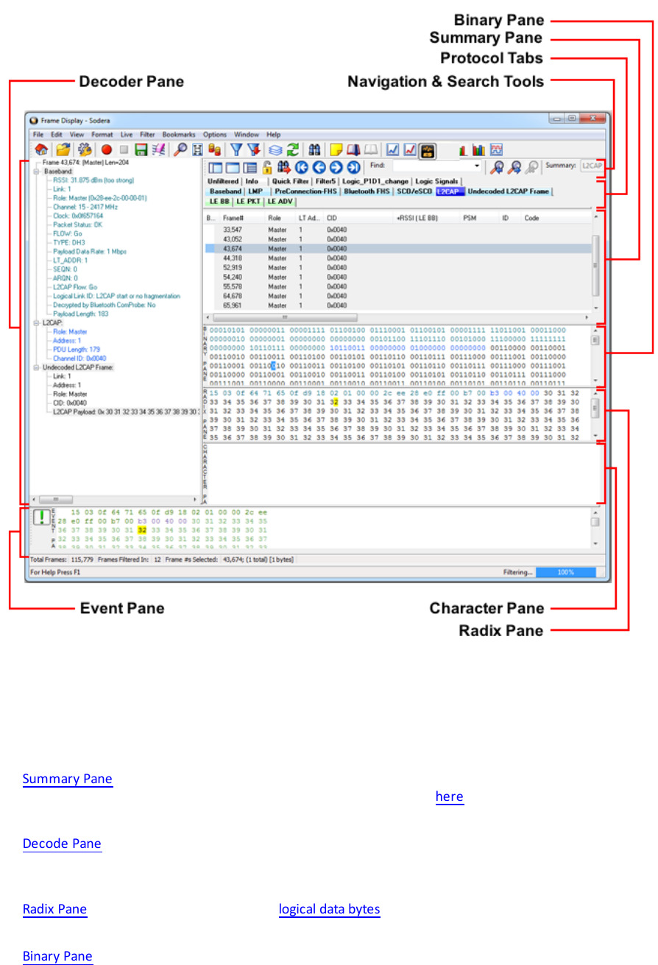Open the Find dropdown arrow
Image resolution: width=658 pixels, height=965 pixels.
pos(476,167)
